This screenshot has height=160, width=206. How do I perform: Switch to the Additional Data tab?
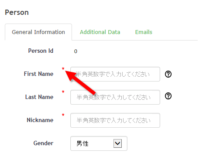tap(100, 32)
